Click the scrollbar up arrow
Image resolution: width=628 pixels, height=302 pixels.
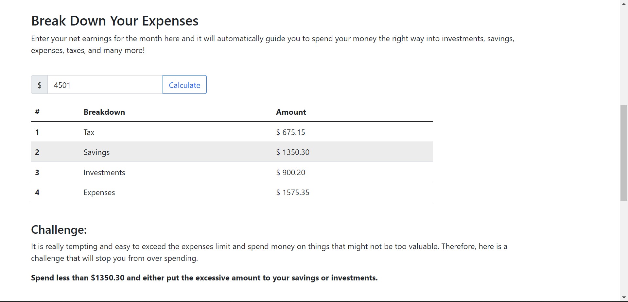pyautogui.click(x=624, y=4)
